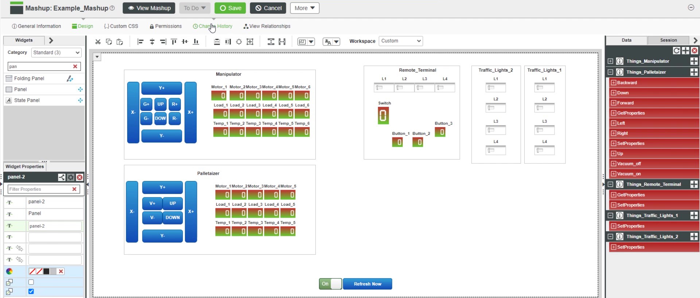Click the View Mashup button
The height and width of the screenshot is (298, 700).
(x=149, y=8)
